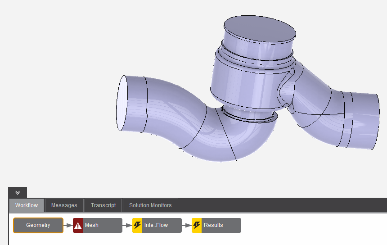Screen dimensions: 387x245
Task: Select the Mesh workflow step
Action: click(98, 225)
